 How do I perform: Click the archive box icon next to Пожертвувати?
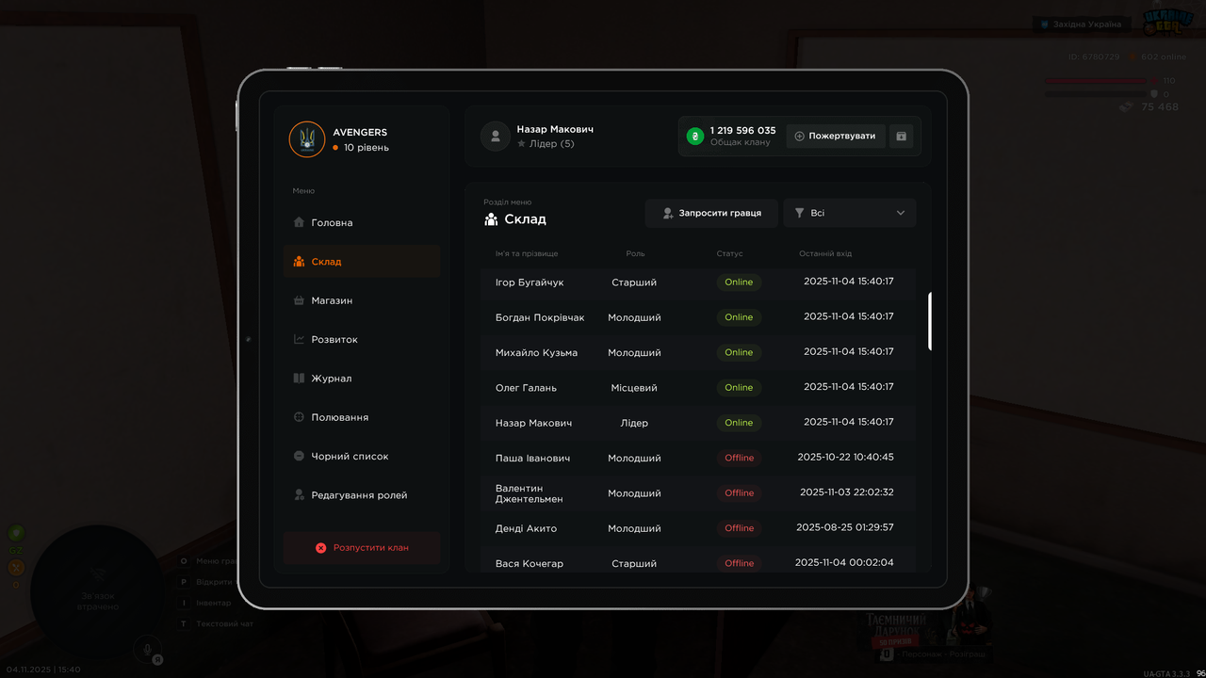tap(901, 137)
